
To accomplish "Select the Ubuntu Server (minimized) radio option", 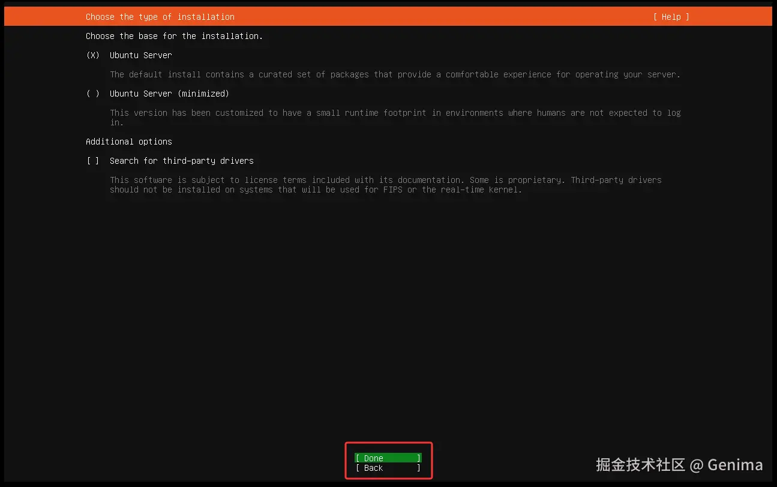I will (93, 94).
